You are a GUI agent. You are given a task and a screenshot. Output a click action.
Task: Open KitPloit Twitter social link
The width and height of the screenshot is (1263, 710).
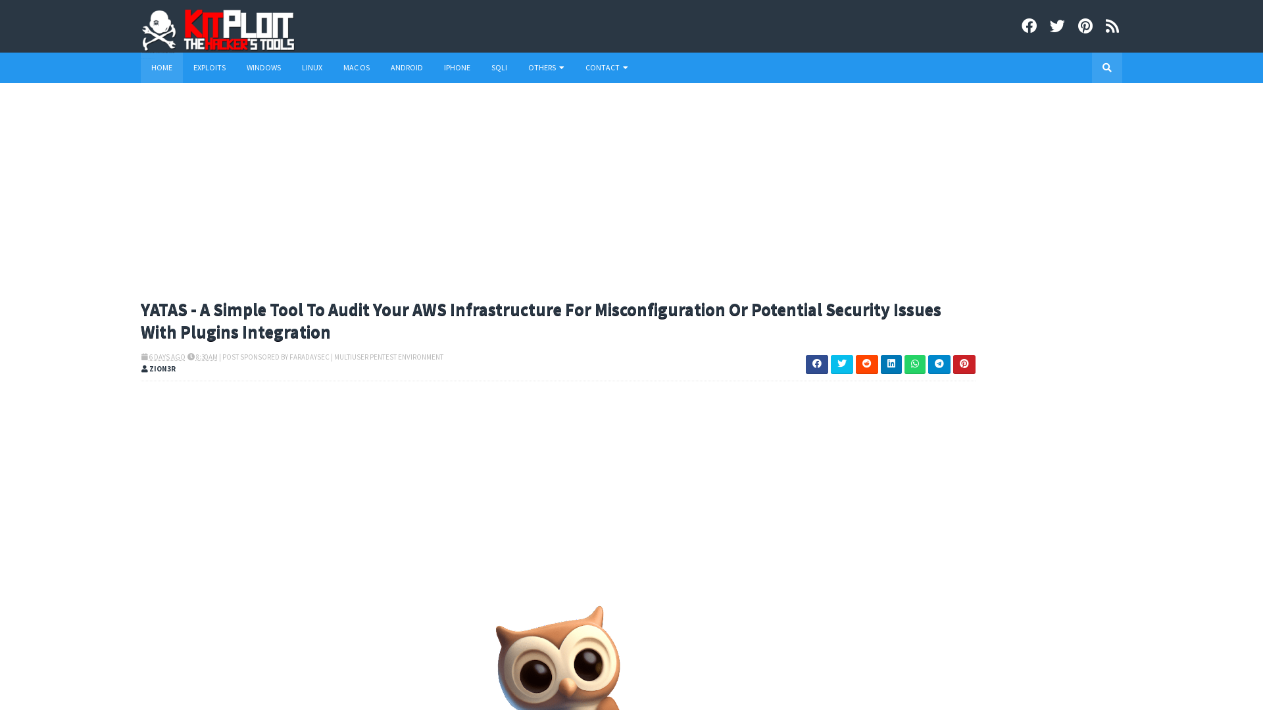1056,25
